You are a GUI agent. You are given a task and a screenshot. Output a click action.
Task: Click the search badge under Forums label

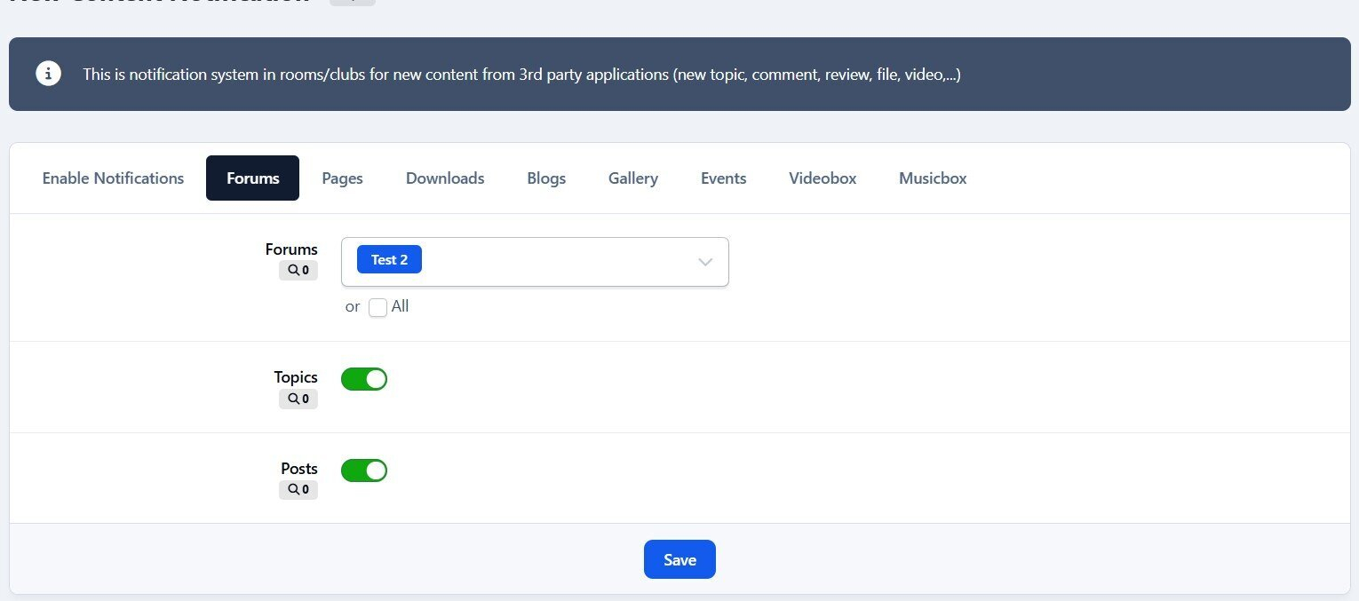click(x=298, y=271)
